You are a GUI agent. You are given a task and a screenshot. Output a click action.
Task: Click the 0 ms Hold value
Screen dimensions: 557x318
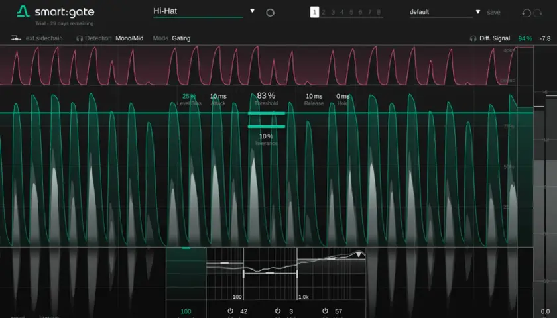tap(343, 96)
